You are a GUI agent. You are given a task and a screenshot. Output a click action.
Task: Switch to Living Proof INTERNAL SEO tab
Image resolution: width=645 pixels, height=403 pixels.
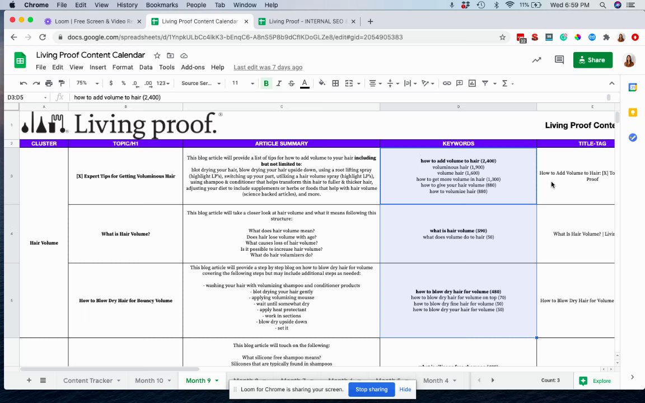(x=306, y=21)
